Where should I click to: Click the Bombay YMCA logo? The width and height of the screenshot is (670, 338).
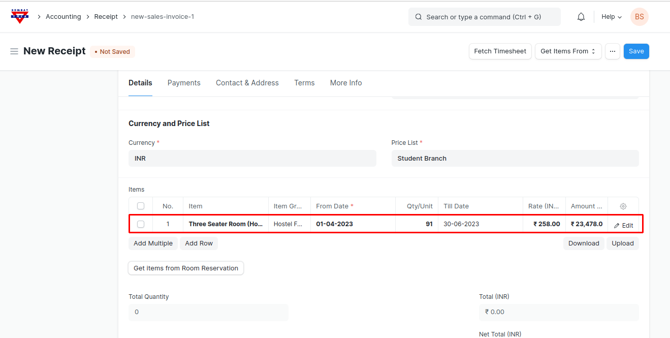pyautogui.click(x=20, y=16)
